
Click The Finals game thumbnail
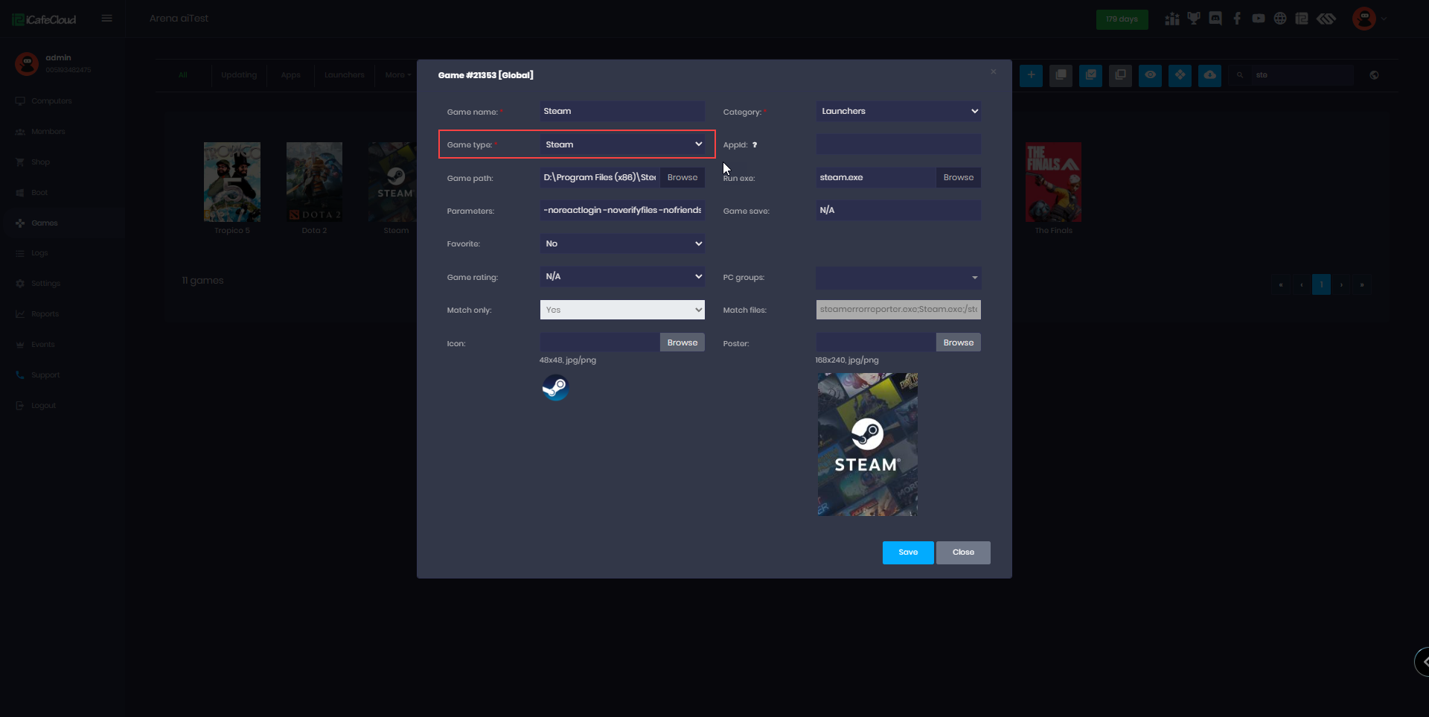click(1053, 182)
